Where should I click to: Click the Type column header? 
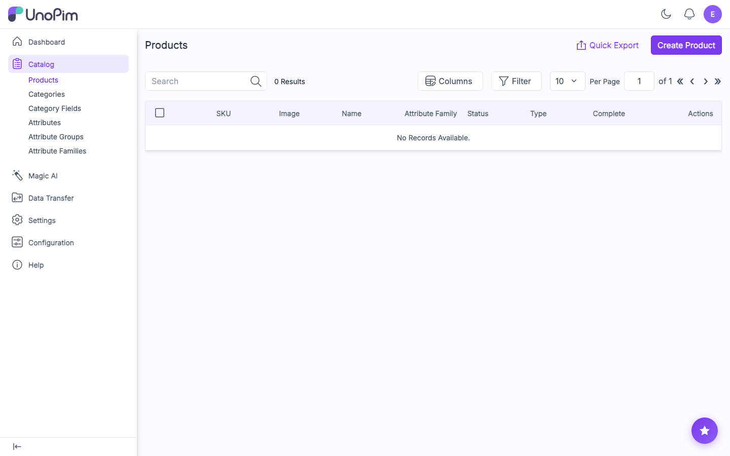coord(538,113)
